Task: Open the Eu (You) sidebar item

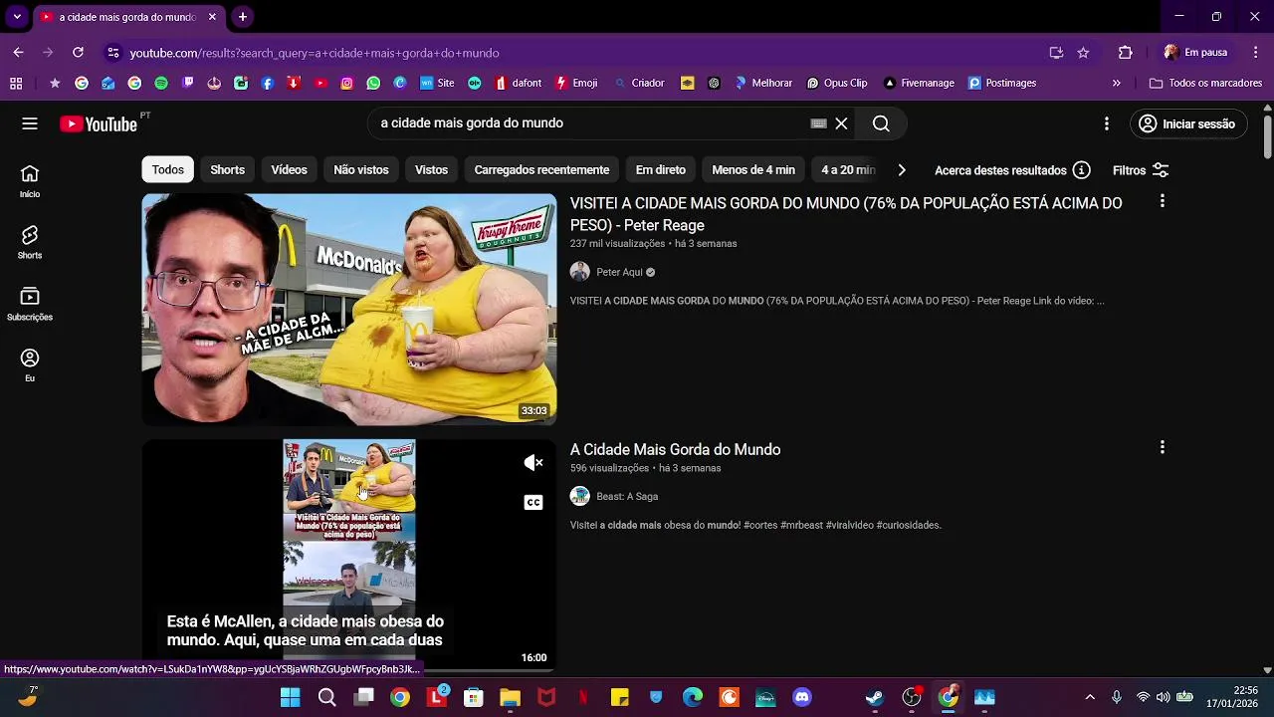Action: [30, 365]
